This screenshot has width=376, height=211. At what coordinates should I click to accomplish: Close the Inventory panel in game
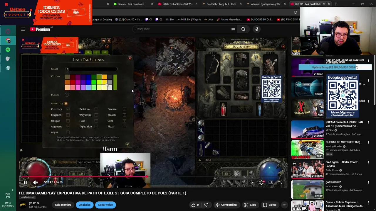283,46
